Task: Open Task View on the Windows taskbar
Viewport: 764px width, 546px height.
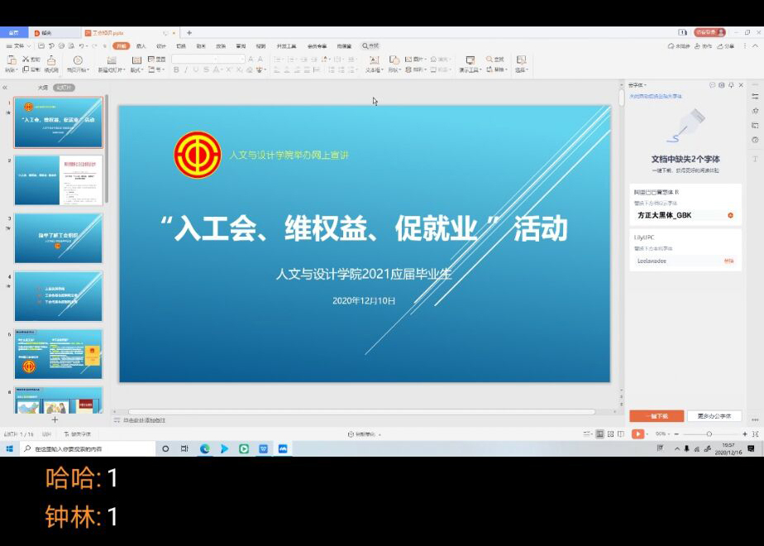Action: (184, 448)
